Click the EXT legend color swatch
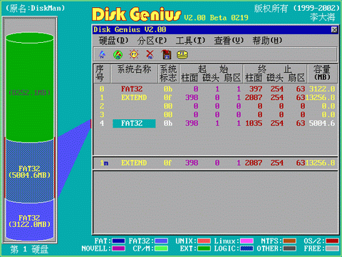Viewport: 342px width, 257px height. coord(204,248)
